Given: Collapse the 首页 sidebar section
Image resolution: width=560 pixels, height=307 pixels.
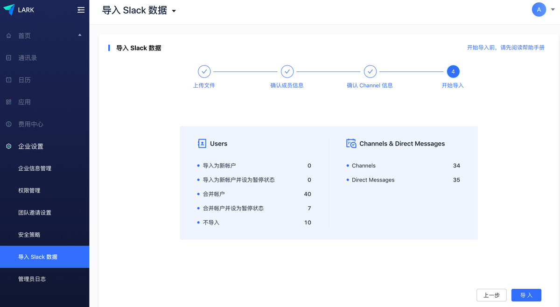Looking at the screenshot, I should tap(79, 34).
